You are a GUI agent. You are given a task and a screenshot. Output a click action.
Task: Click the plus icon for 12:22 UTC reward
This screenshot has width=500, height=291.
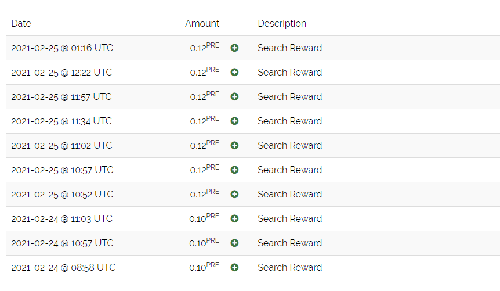click(x=234, y=72)
